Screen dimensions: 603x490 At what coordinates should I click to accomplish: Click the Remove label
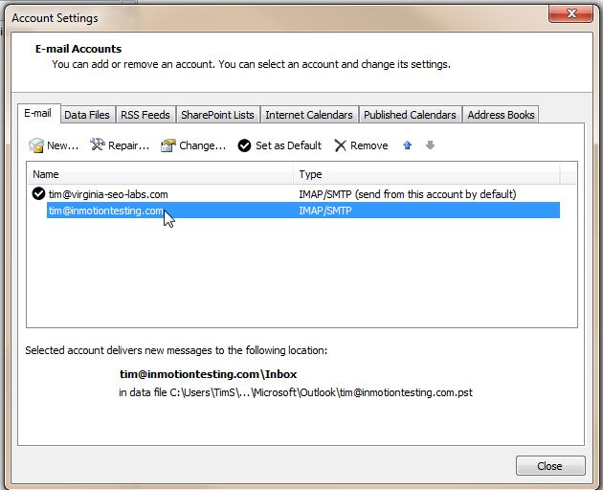tap(369, 145)
